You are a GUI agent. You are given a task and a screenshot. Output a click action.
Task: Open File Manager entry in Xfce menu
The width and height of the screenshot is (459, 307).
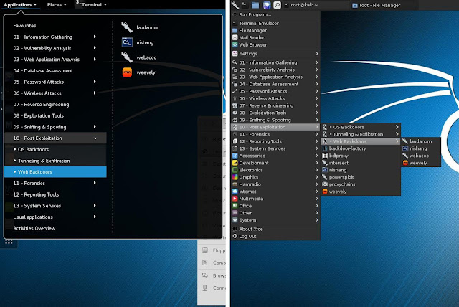(x=275, y=30)
